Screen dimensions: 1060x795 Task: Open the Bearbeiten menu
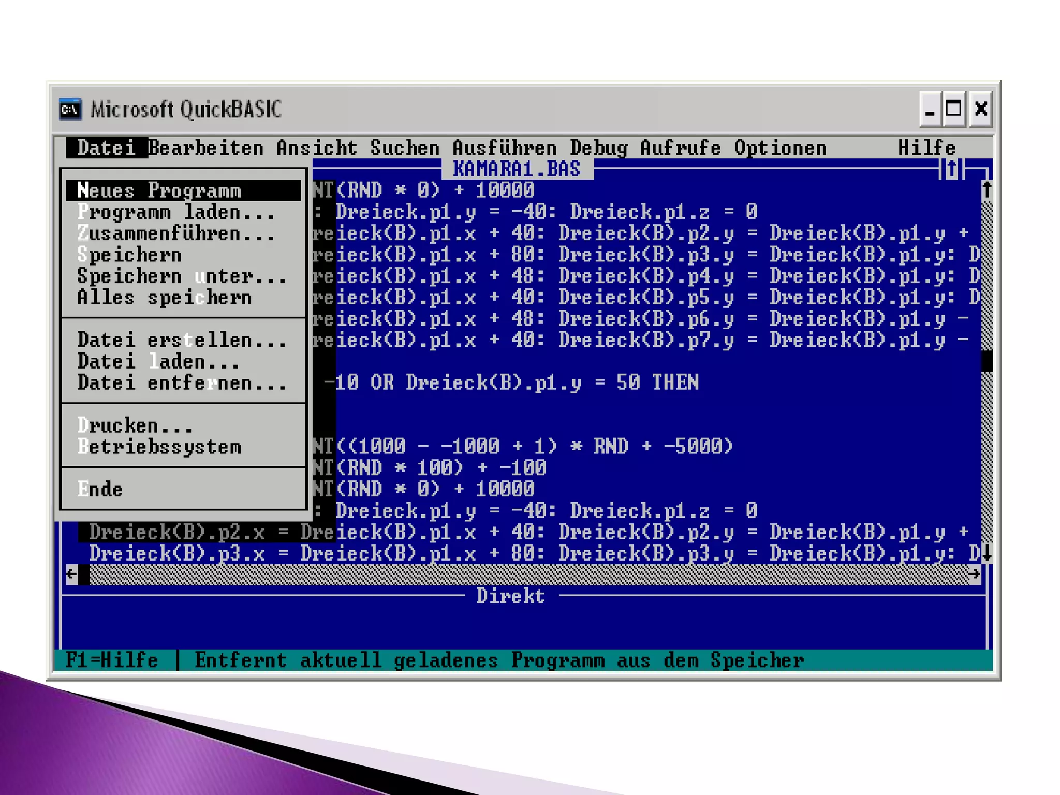206,148
